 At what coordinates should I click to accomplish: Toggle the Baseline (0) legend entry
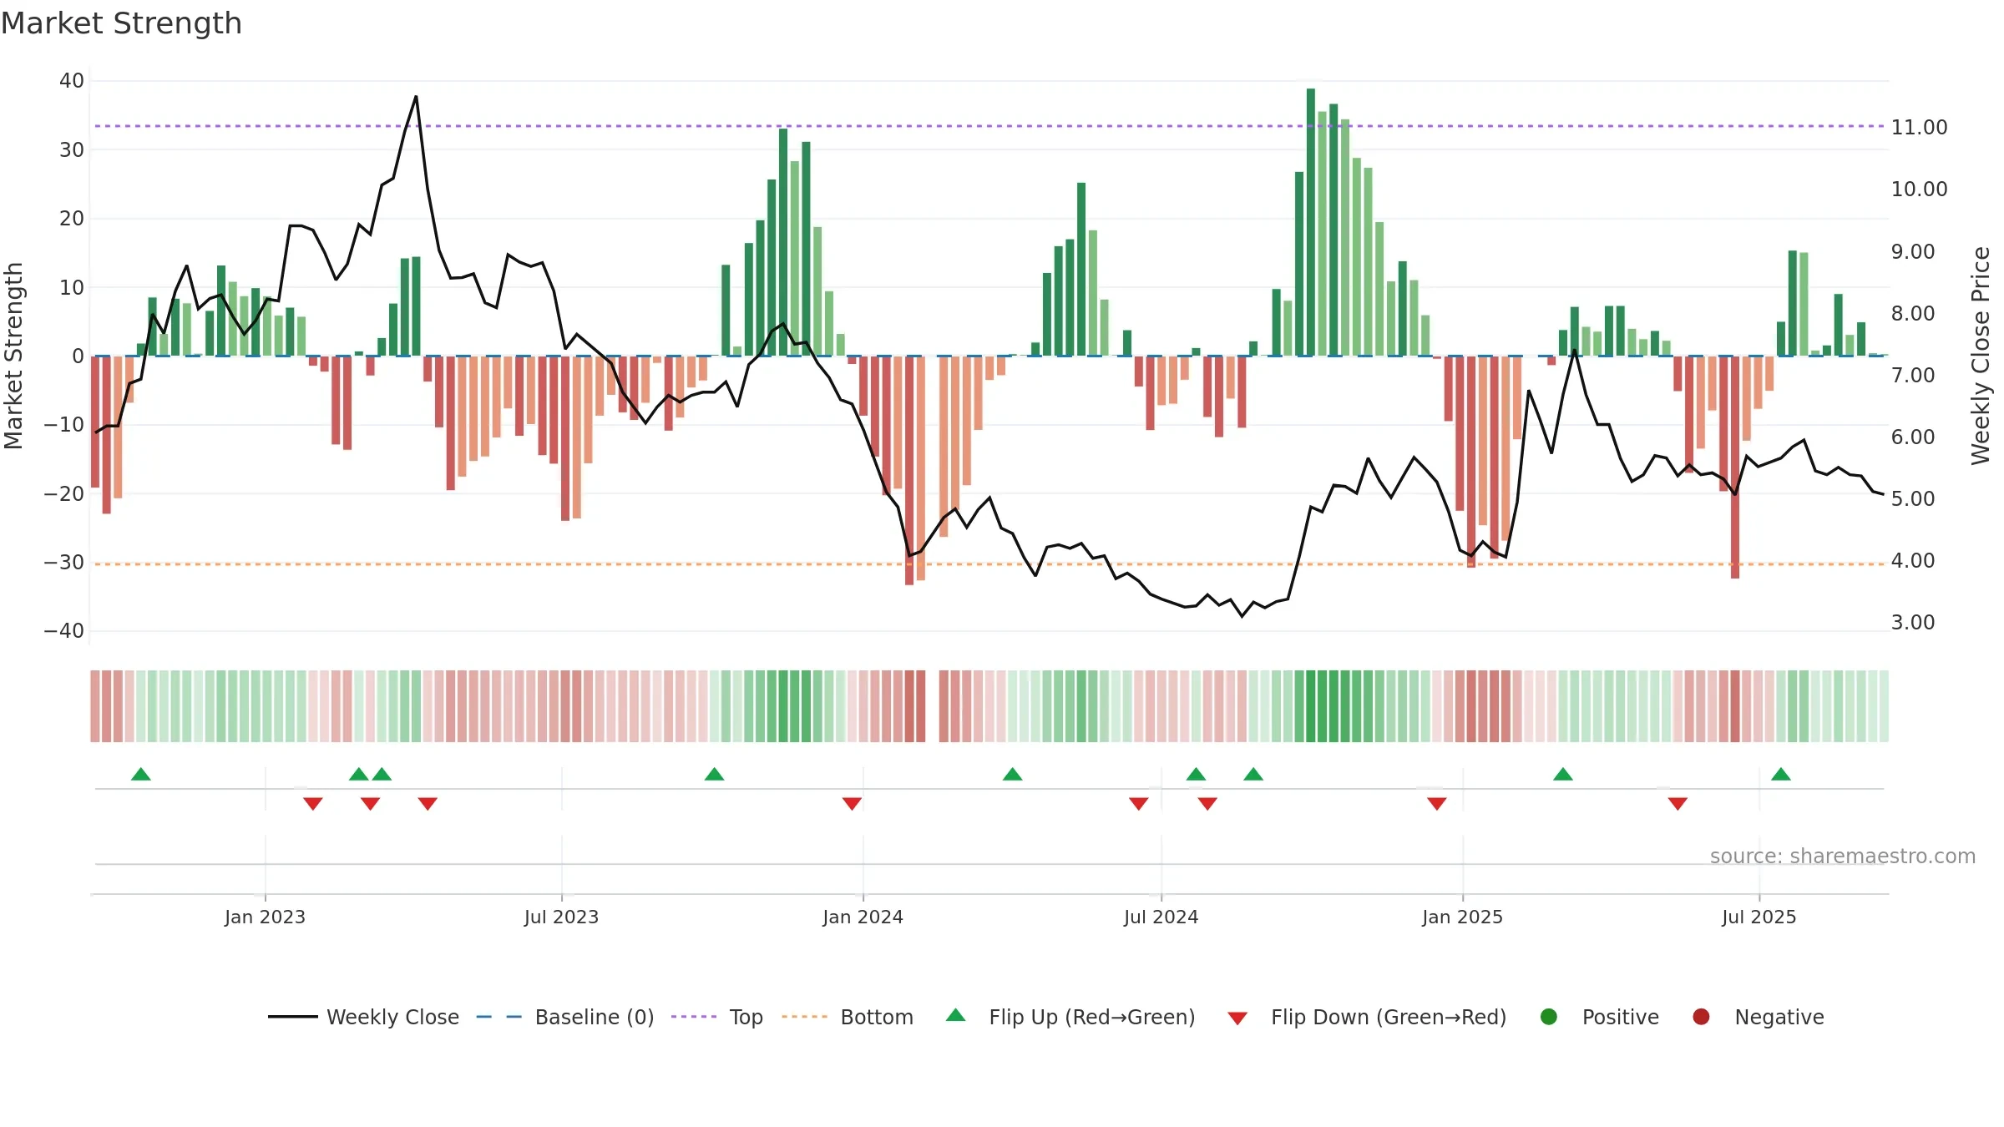pos(564,1017)
